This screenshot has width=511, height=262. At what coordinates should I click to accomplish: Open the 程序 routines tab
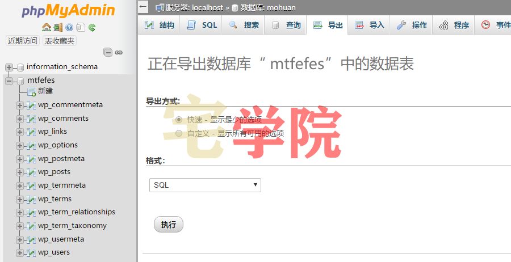coord(454,25)
